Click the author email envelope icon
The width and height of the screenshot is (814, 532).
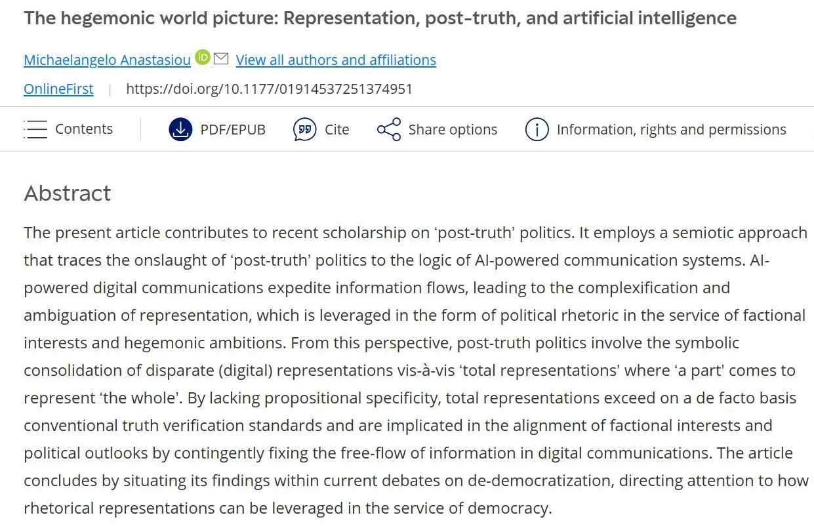[x=221, y=58]
